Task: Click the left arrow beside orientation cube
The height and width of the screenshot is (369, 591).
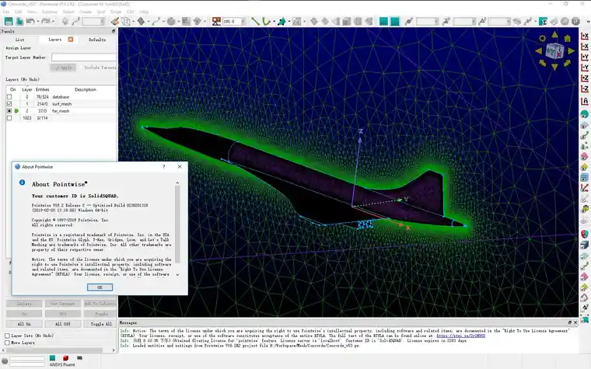Action: (x=539, y=50)
